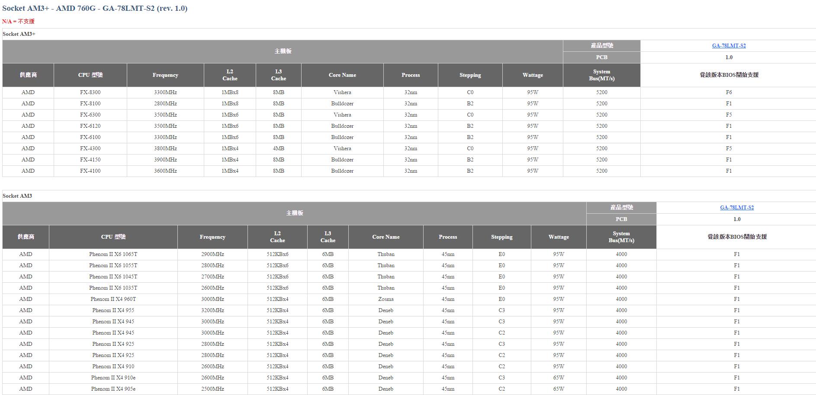Click the Phenom II X4 955 cell
Viewport: 816px width, 395px height.
(113, 310)
